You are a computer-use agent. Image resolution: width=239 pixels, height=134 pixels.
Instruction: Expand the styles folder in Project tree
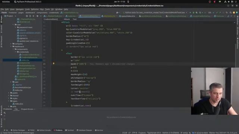pos(9,98)
